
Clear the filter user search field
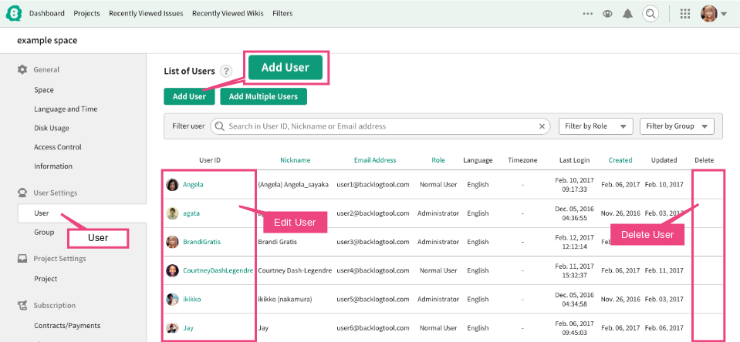[x=542, y=126]
